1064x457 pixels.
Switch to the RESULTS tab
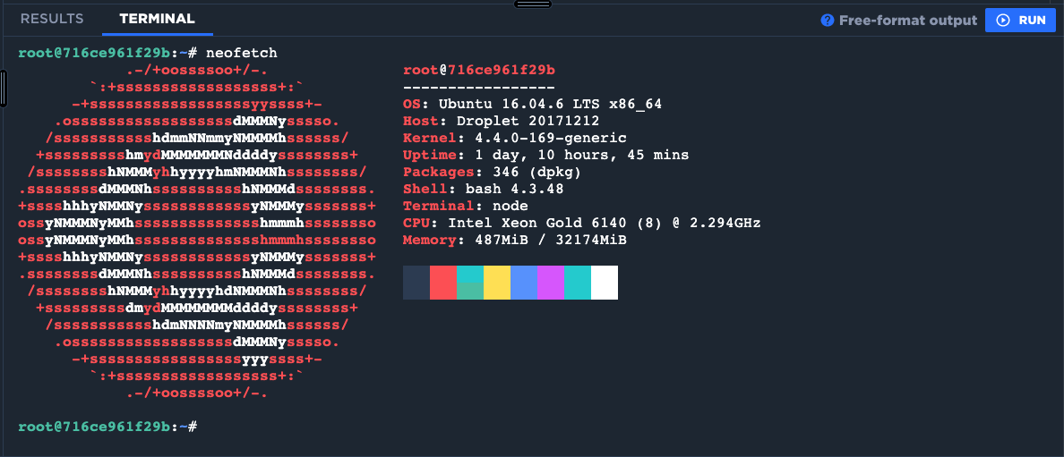52,19
